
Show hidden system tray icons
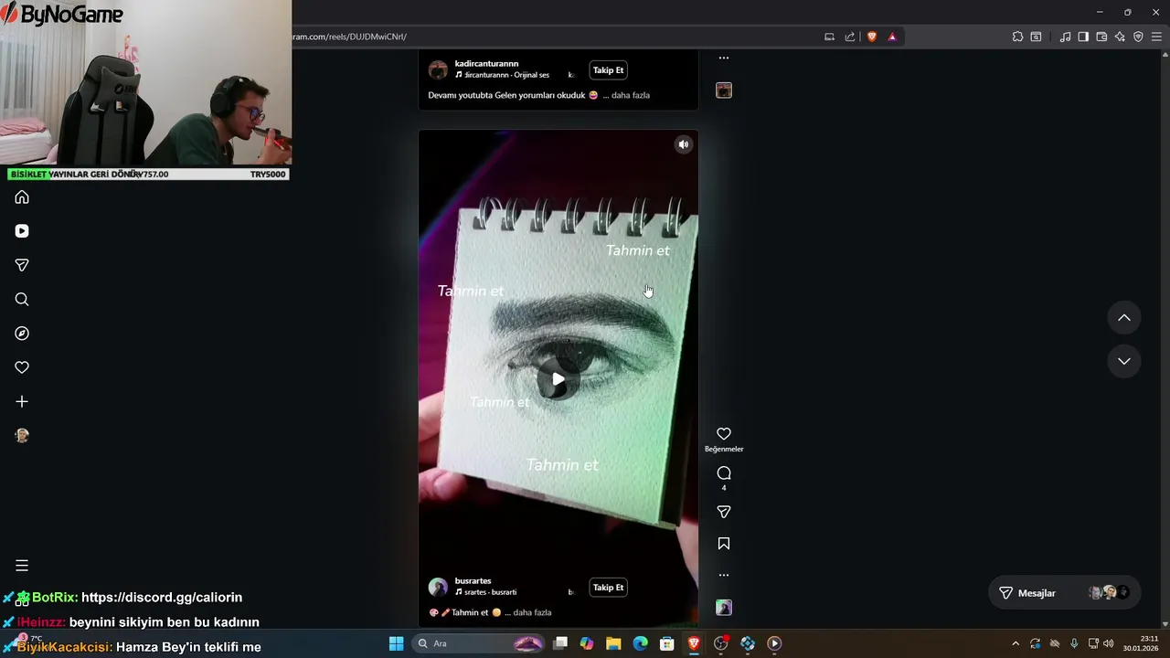[x=1015, y=643]
